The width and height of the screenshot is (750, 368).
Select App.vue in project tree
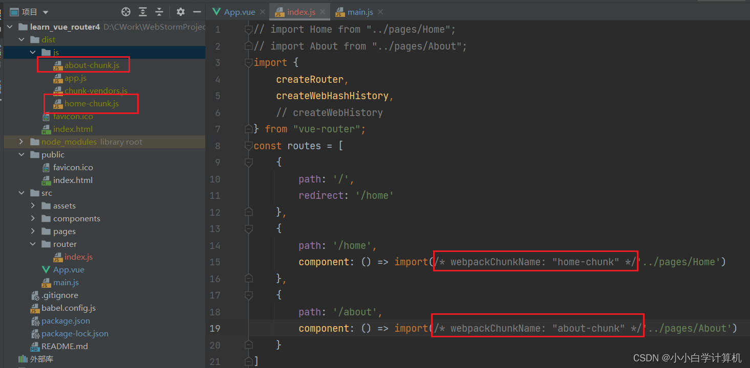(69, 269)
